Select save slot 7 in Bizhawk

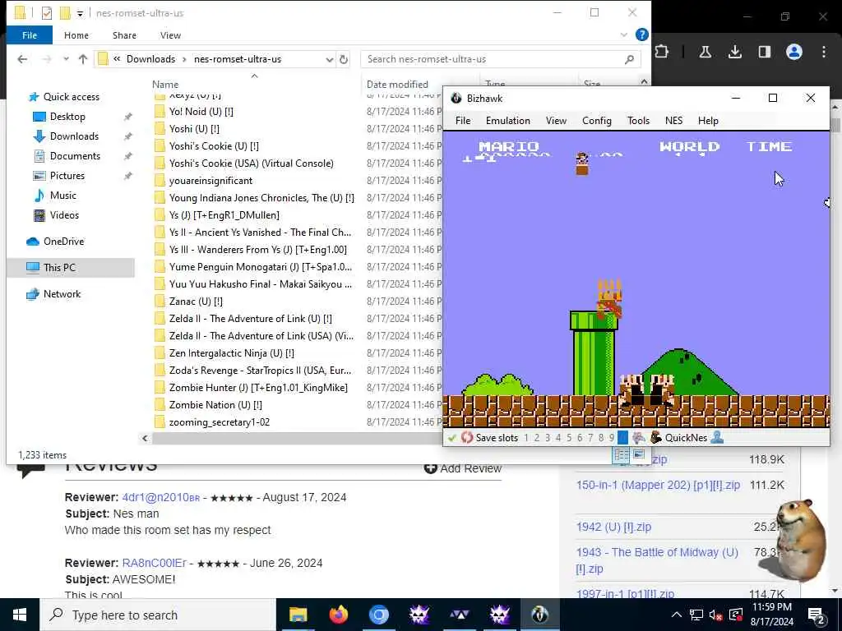590,438
